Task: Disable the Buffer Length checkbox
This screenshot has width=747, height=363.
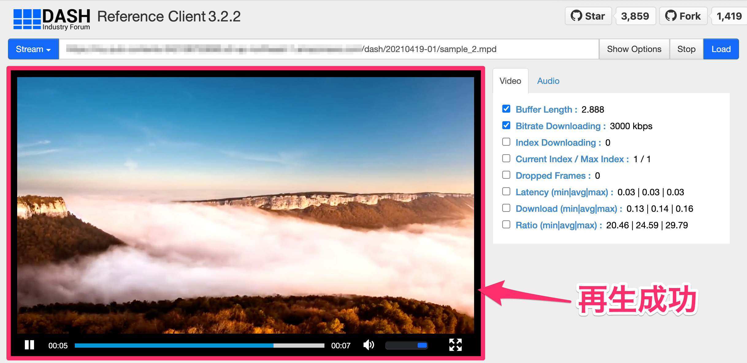Action: 506,109
